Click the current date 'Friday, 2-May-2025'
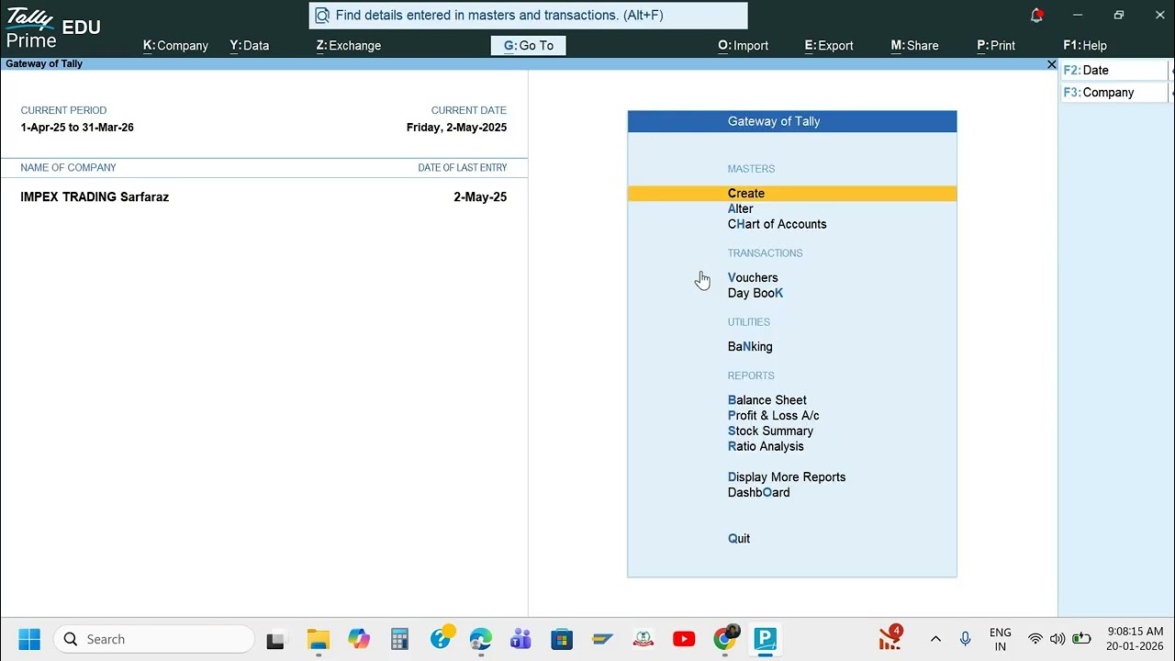This screenshot has width=1175, height=661. (x=456, y=128)
